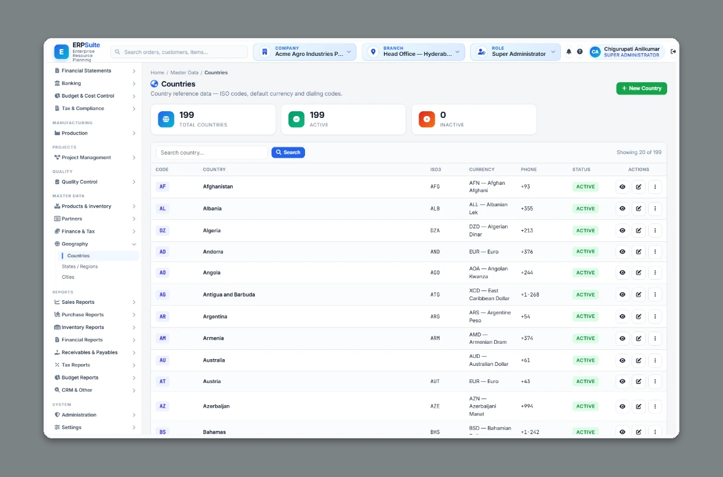Open Master Data breadcrumb link
This screenshot has height=477, width=723.
click(185, 72)
